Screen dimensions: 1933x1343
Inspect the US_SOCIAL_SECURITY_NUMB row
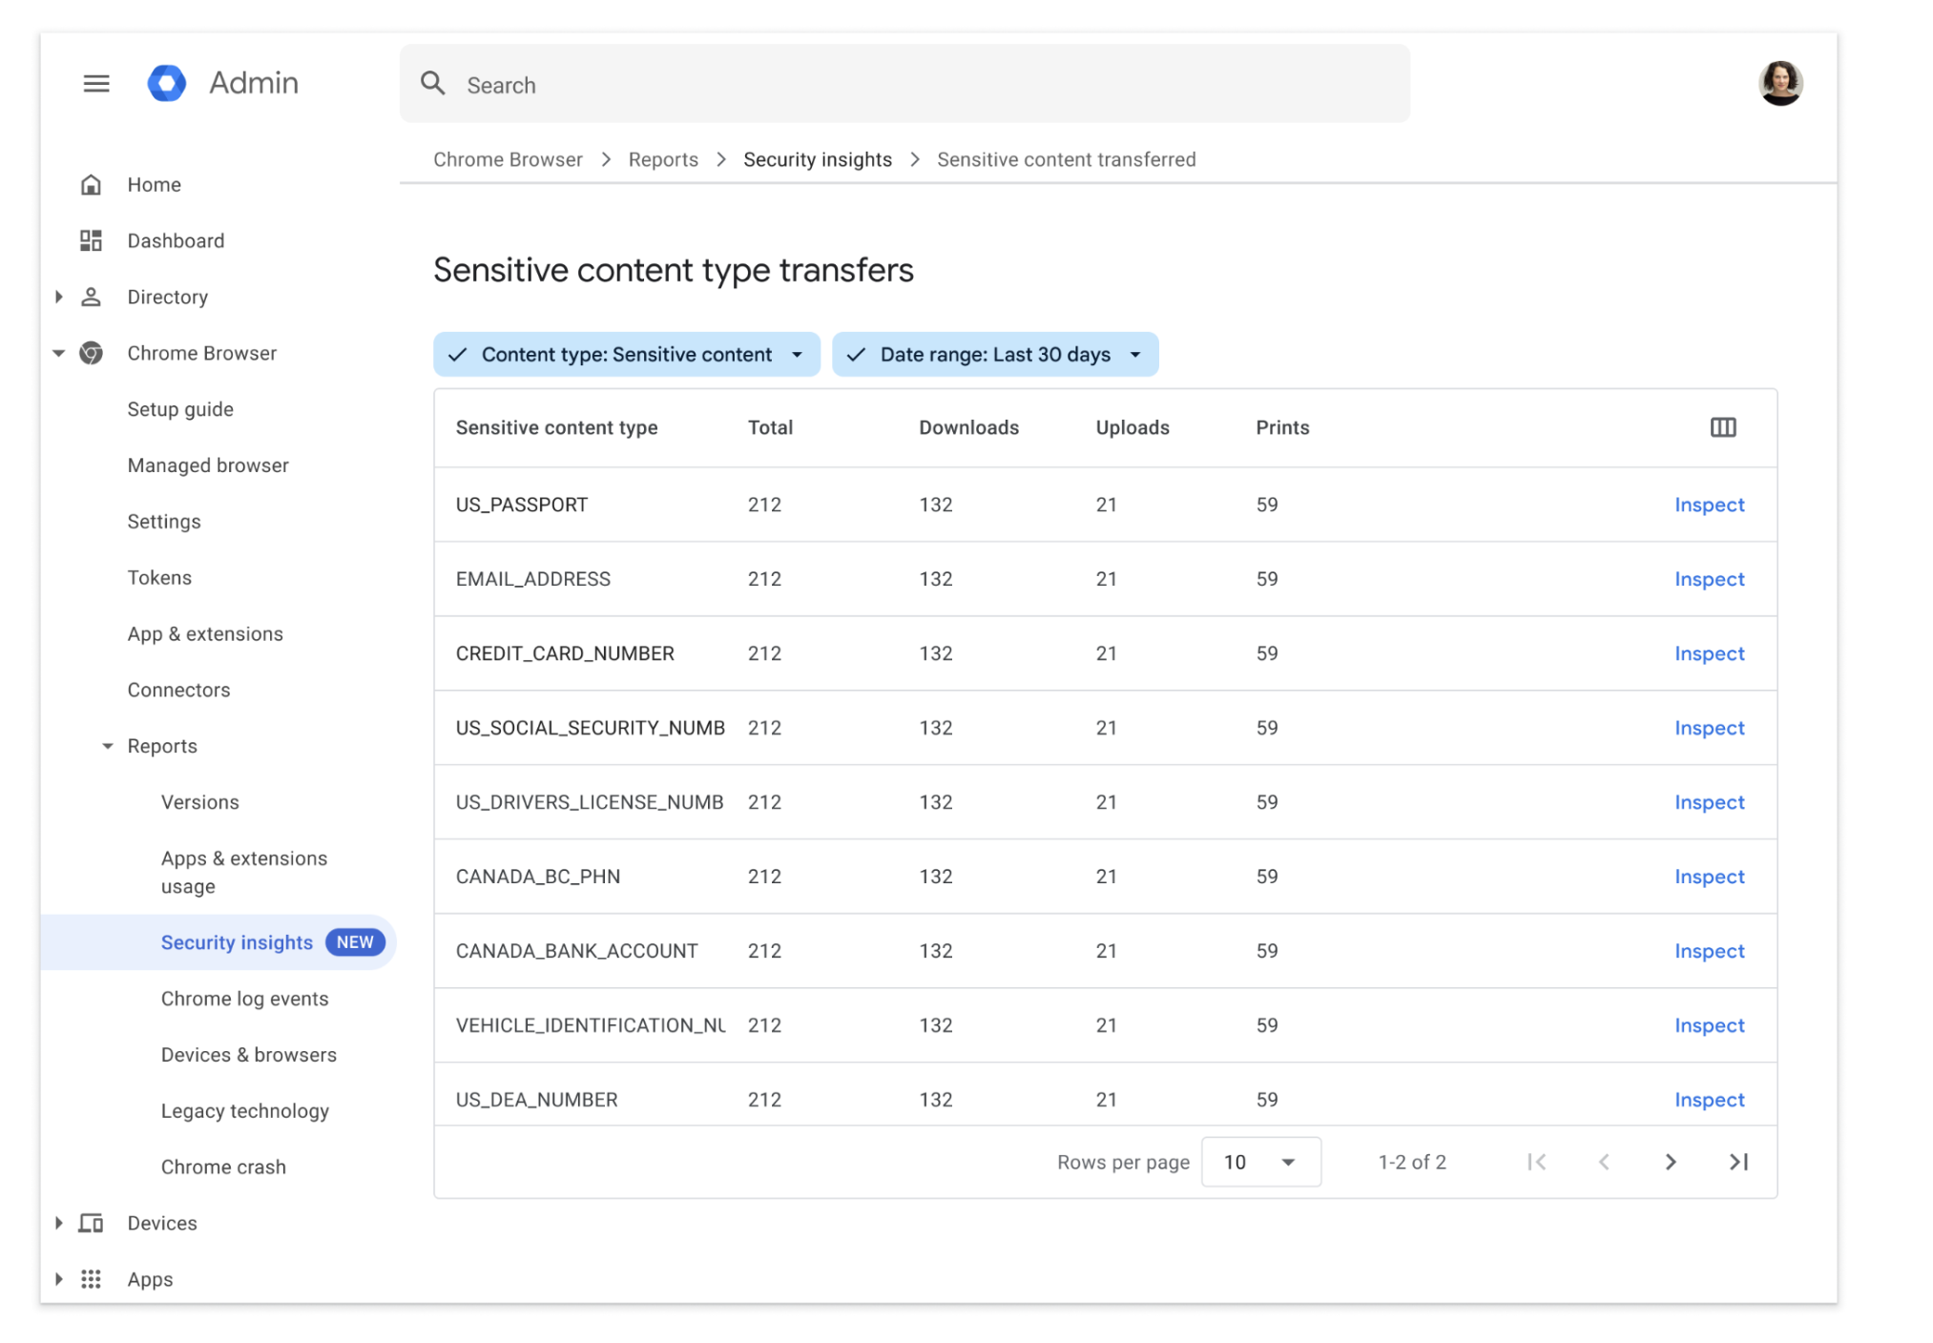[1709, 728]
